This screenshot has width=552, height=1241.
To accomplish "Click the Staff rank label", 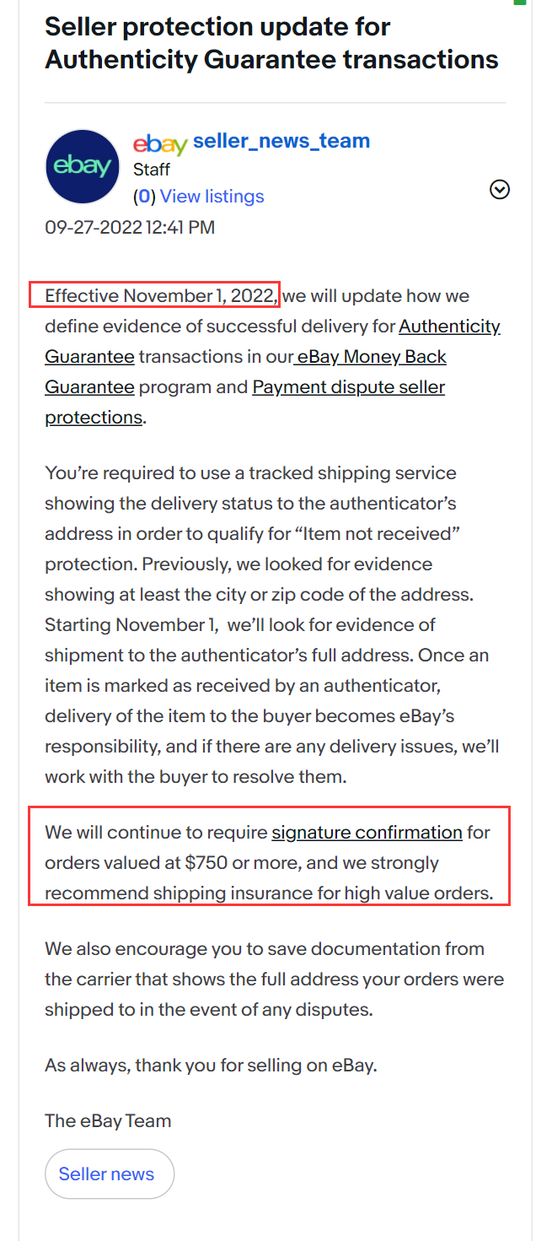I will 152,170.
